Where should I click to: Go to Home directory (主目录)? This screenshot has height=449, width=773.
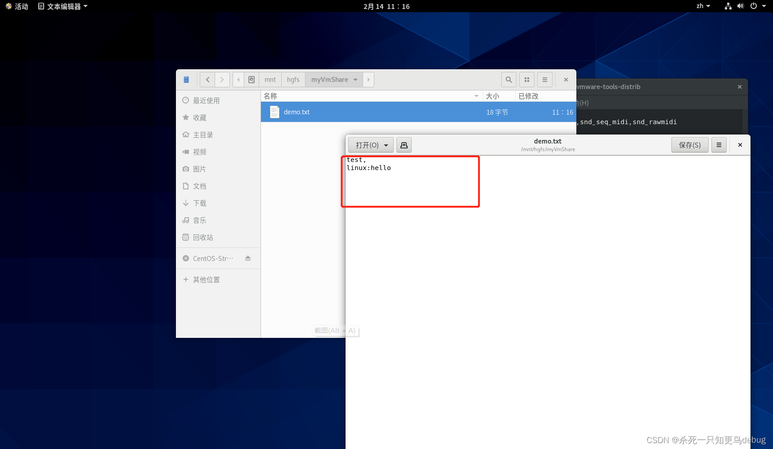point(218,135)
